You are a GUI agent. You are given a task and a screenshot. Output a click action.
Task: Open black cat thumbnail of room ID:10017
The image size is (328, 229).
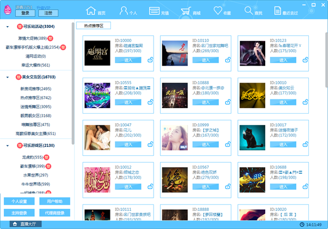[x=252, y=138]
